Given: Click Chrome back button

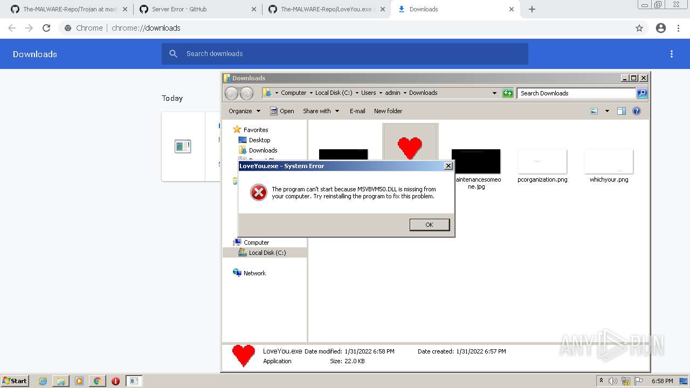Looking at the screenshot, I should [x=12, y=28].
